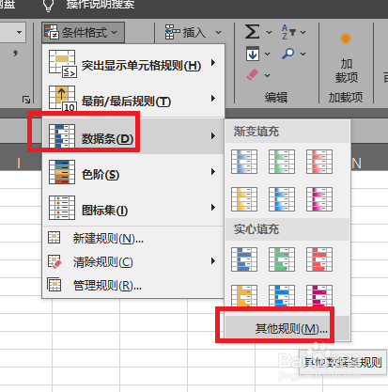Click the 渐变填充 section heading
The image size is (388, 392).
tap(256, 132)
